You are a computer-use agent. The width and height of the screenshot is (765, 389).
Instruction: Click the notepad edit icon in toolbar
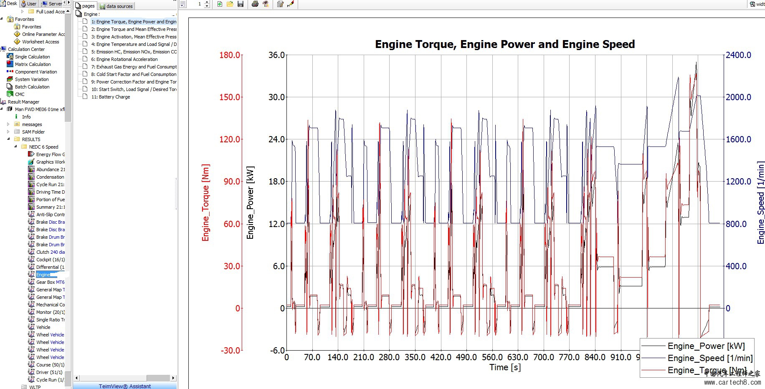[x=280, y=4]
